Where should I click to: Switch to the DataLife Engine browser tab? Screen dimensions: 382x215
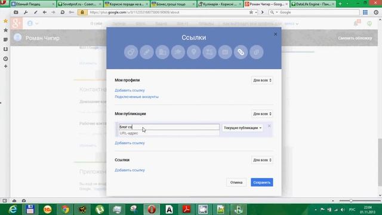click(x=313, y=4)
